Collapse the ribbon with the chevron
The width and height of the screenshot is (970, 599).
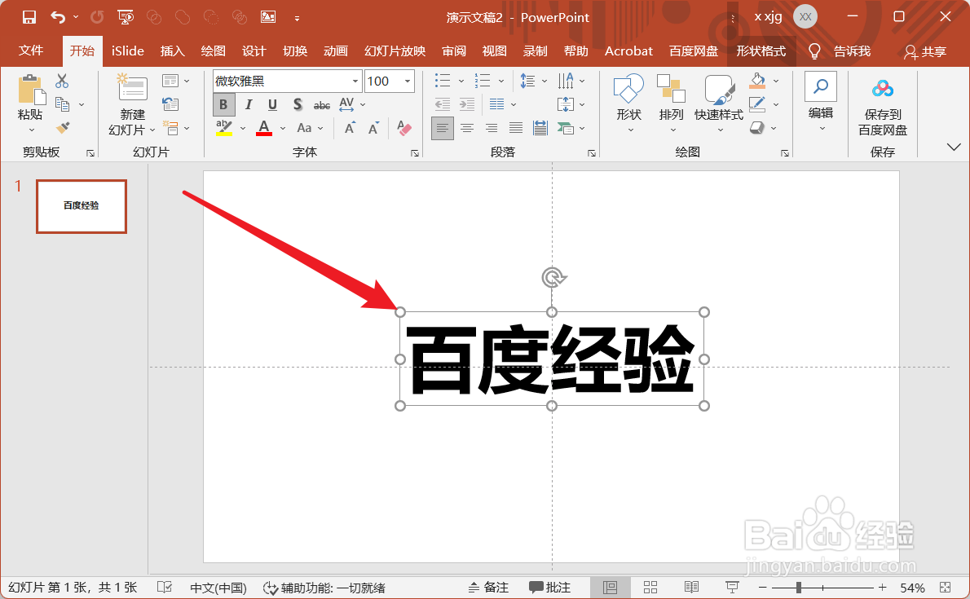tap(954, 147)
